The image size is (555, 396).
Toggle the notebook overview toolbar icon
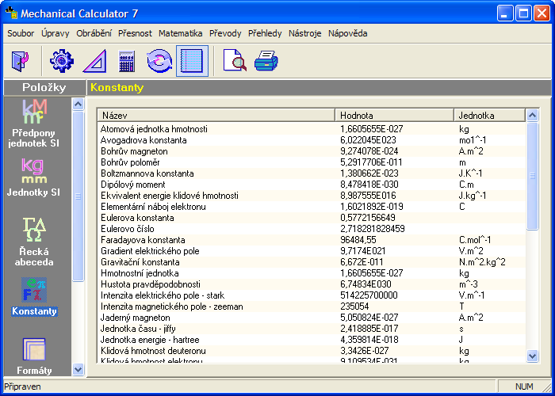coord(192,61)
